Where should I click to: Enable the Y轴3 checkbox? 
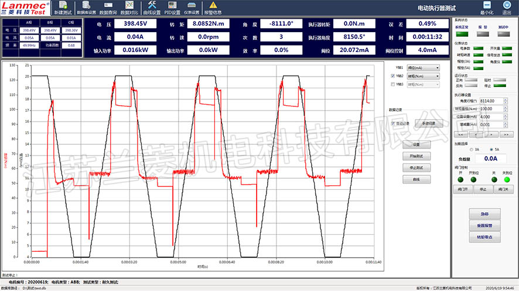393,84
